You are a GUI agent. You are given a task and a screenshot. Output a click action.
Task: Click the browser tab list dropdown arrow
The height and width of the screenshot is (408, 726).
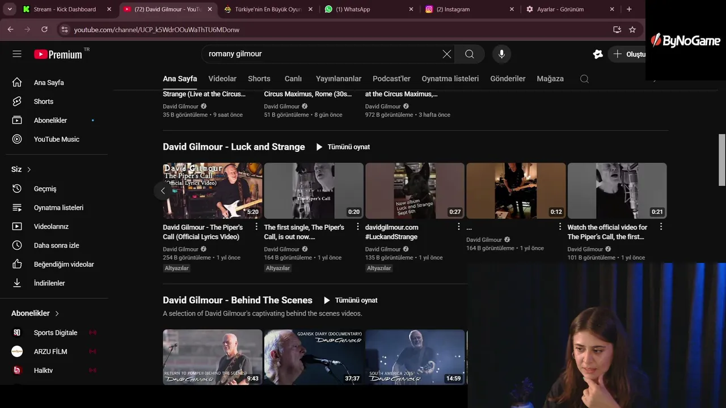pos(10,9)
